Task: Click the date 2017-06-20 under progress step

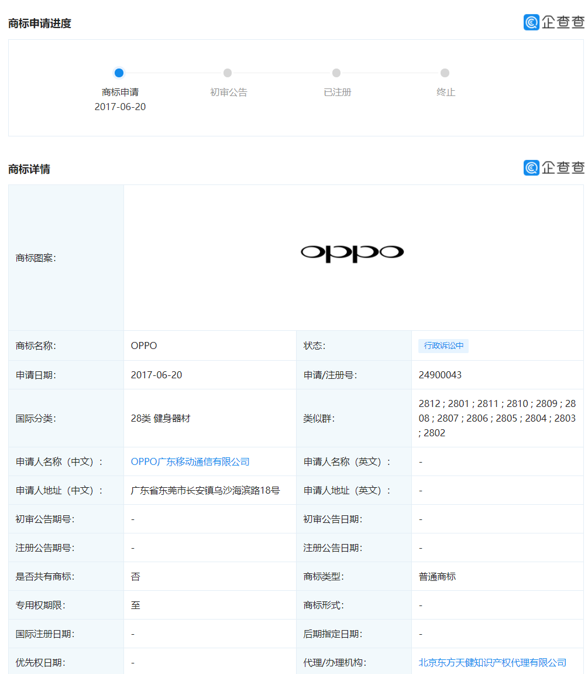Action: [x=121, y=107]
